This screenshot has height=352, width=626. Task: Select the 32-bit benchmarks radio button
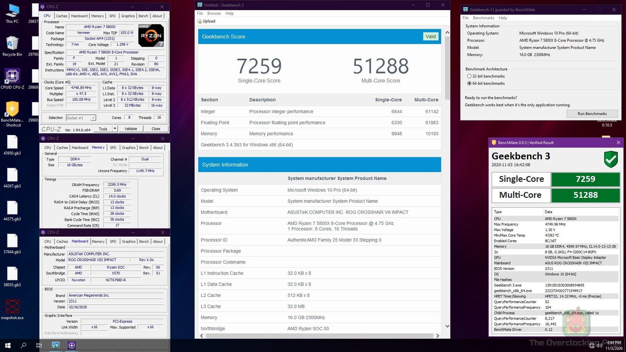click(469, 76)
